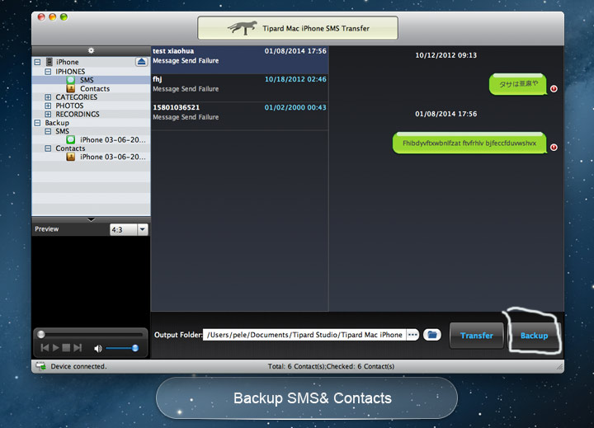
Task: Select SMS under IPHONES
Action: (x=87, y=80)
